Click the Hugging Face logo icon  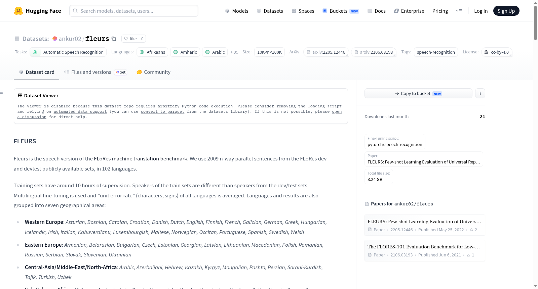18,11
